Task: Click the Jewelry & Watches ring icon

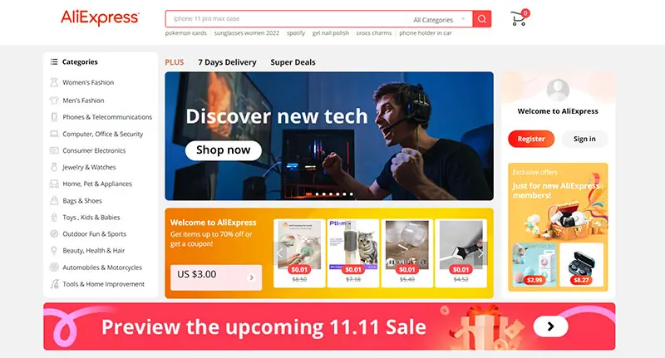Action: (54, 167)
